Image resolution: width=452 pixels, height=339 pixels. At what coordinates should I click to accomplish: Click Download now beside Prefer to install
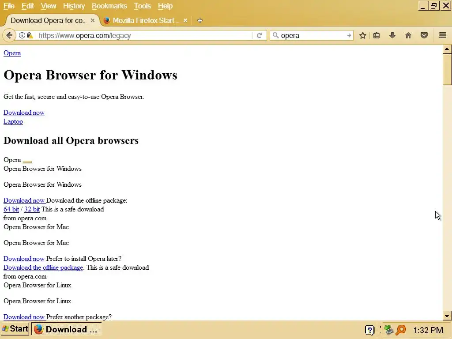[x=24, y=259]
